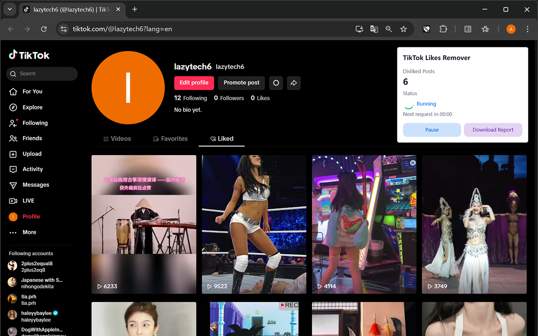This screenshot has height=336, width=538.
Task: Switch to the Favorites tab
Action: (170, 139)
